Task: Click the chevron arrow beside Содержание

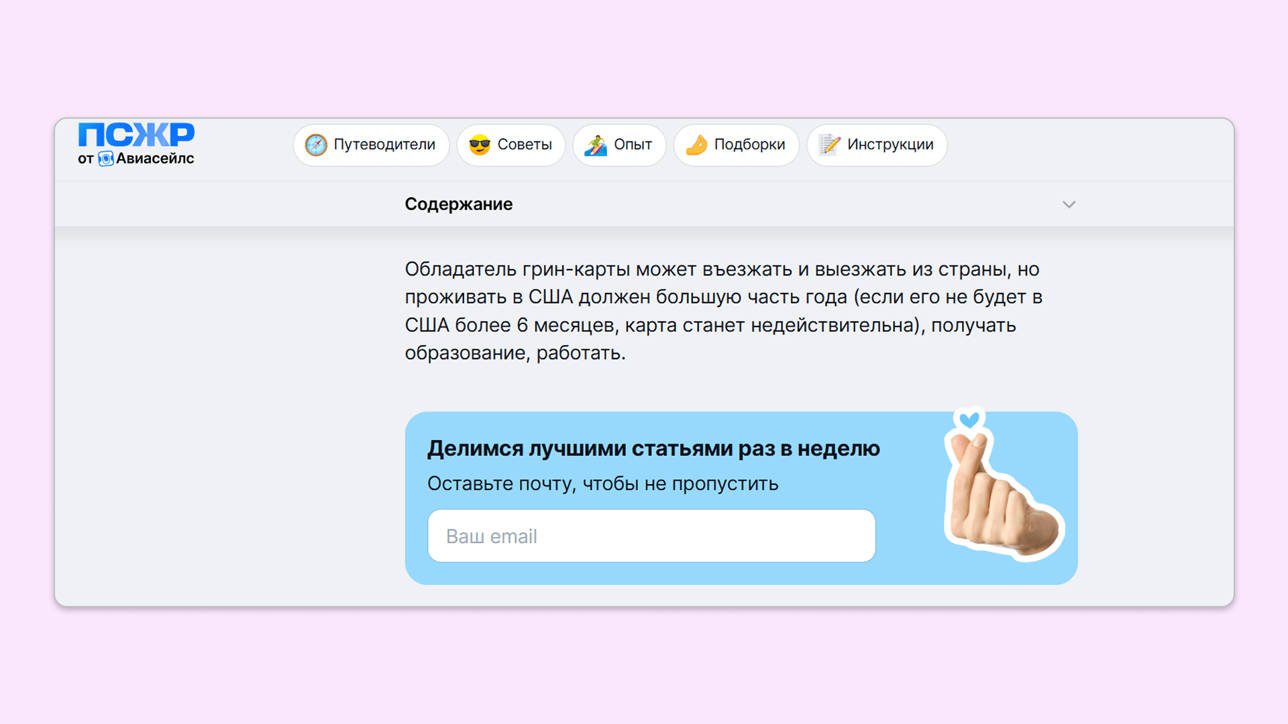Action: (1069, 204)
